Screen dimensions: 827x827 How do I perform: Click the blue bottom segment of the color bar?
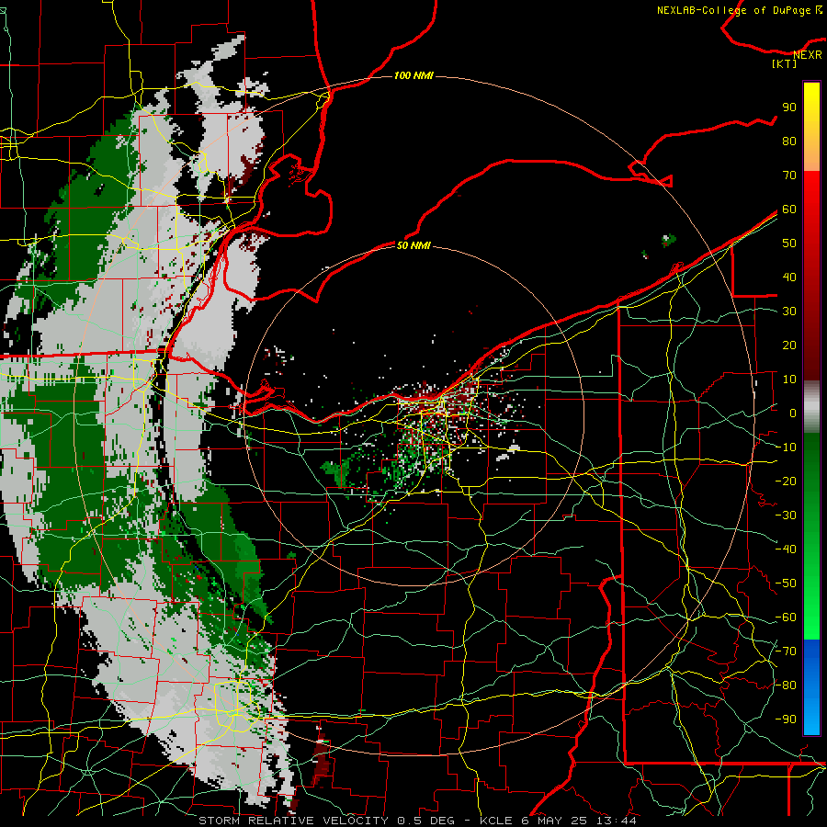coord(811,686)
